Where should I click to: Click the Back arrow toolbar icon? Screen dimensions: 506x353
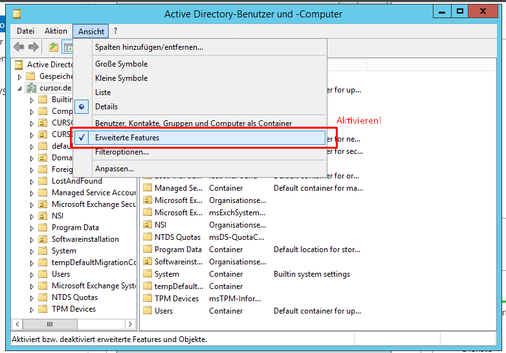[x=19, y=47]
